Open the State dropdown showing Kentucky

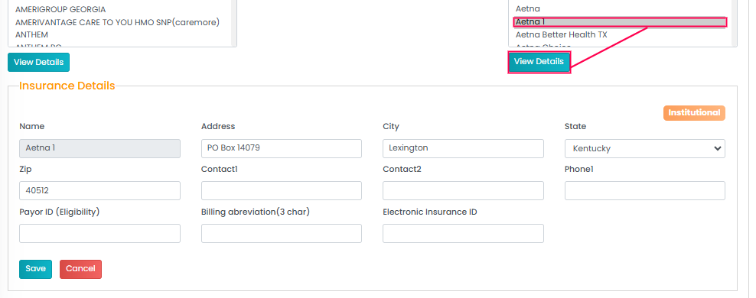pyautogui.click(x=645, y=149)
